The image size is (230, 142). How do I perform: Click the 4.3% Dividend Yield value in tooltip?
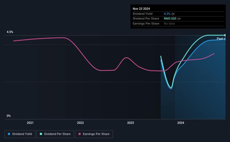tap(167, 14)
